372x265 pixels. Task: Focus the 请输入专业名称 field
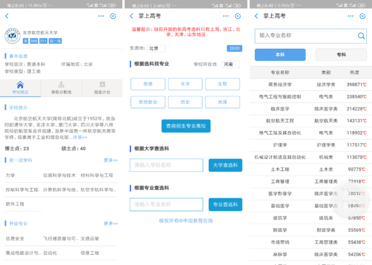[166, 205]
